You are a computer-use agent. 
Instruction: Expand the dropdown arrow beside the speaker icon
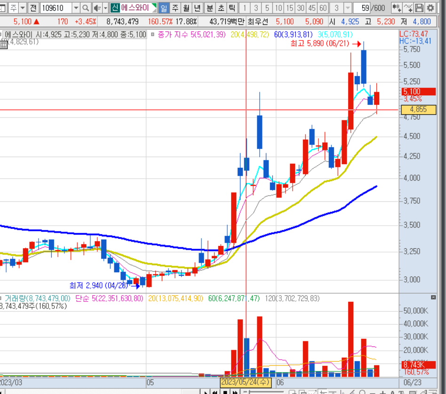(105, 8)
